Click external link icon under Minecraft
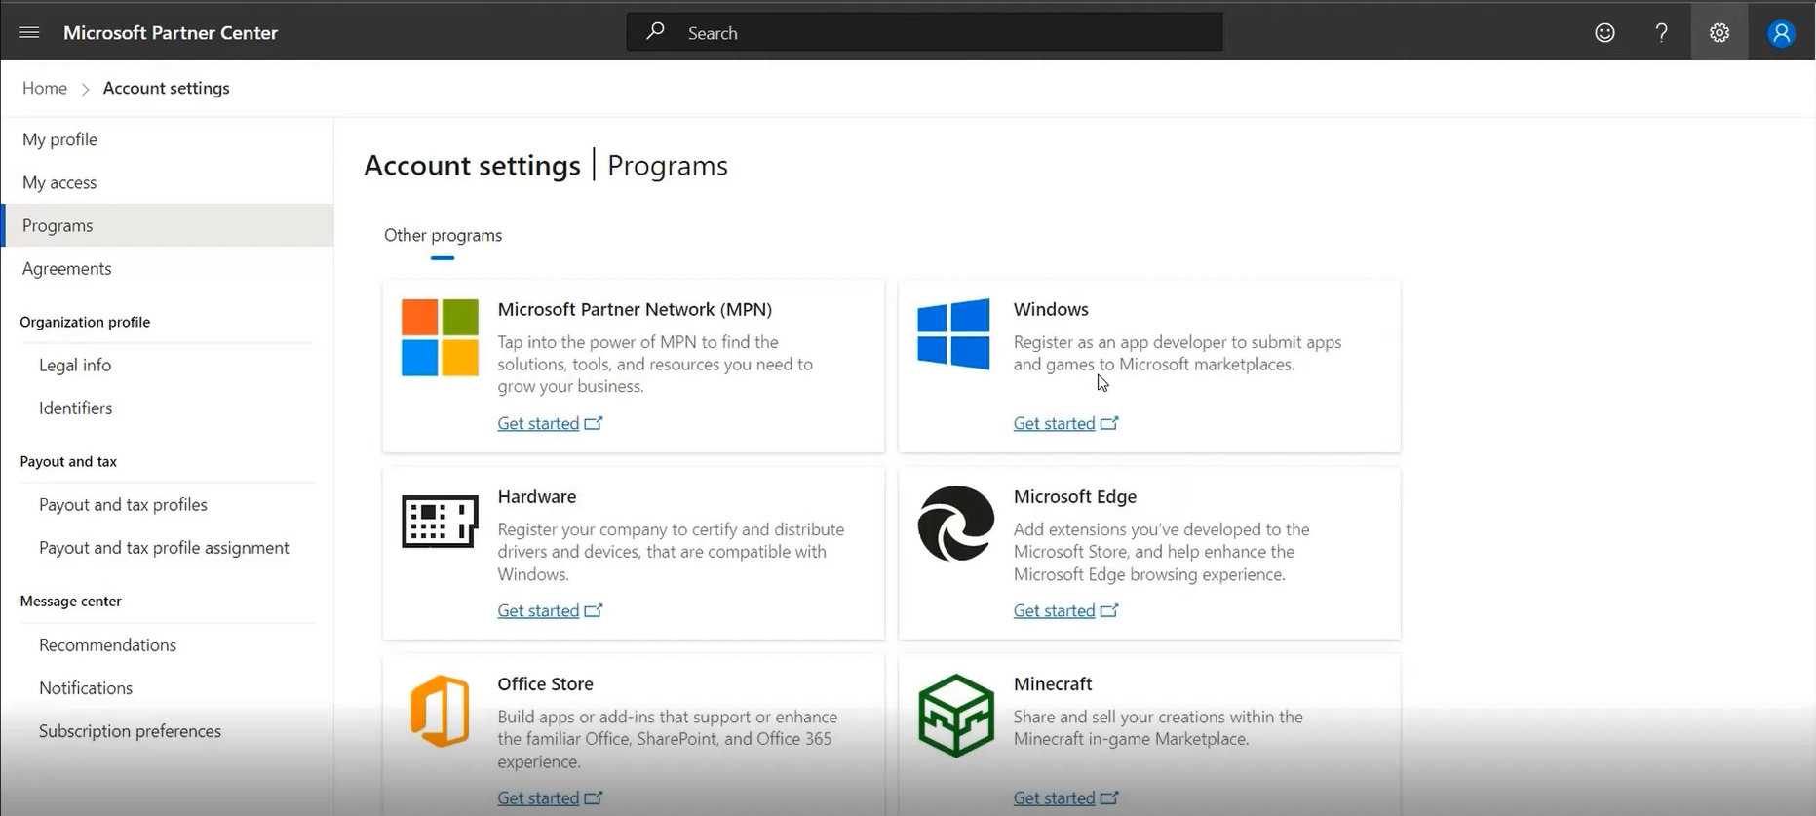This screenshot has width=1816, height=816. pyautogui.click(x=1109, y=797)
